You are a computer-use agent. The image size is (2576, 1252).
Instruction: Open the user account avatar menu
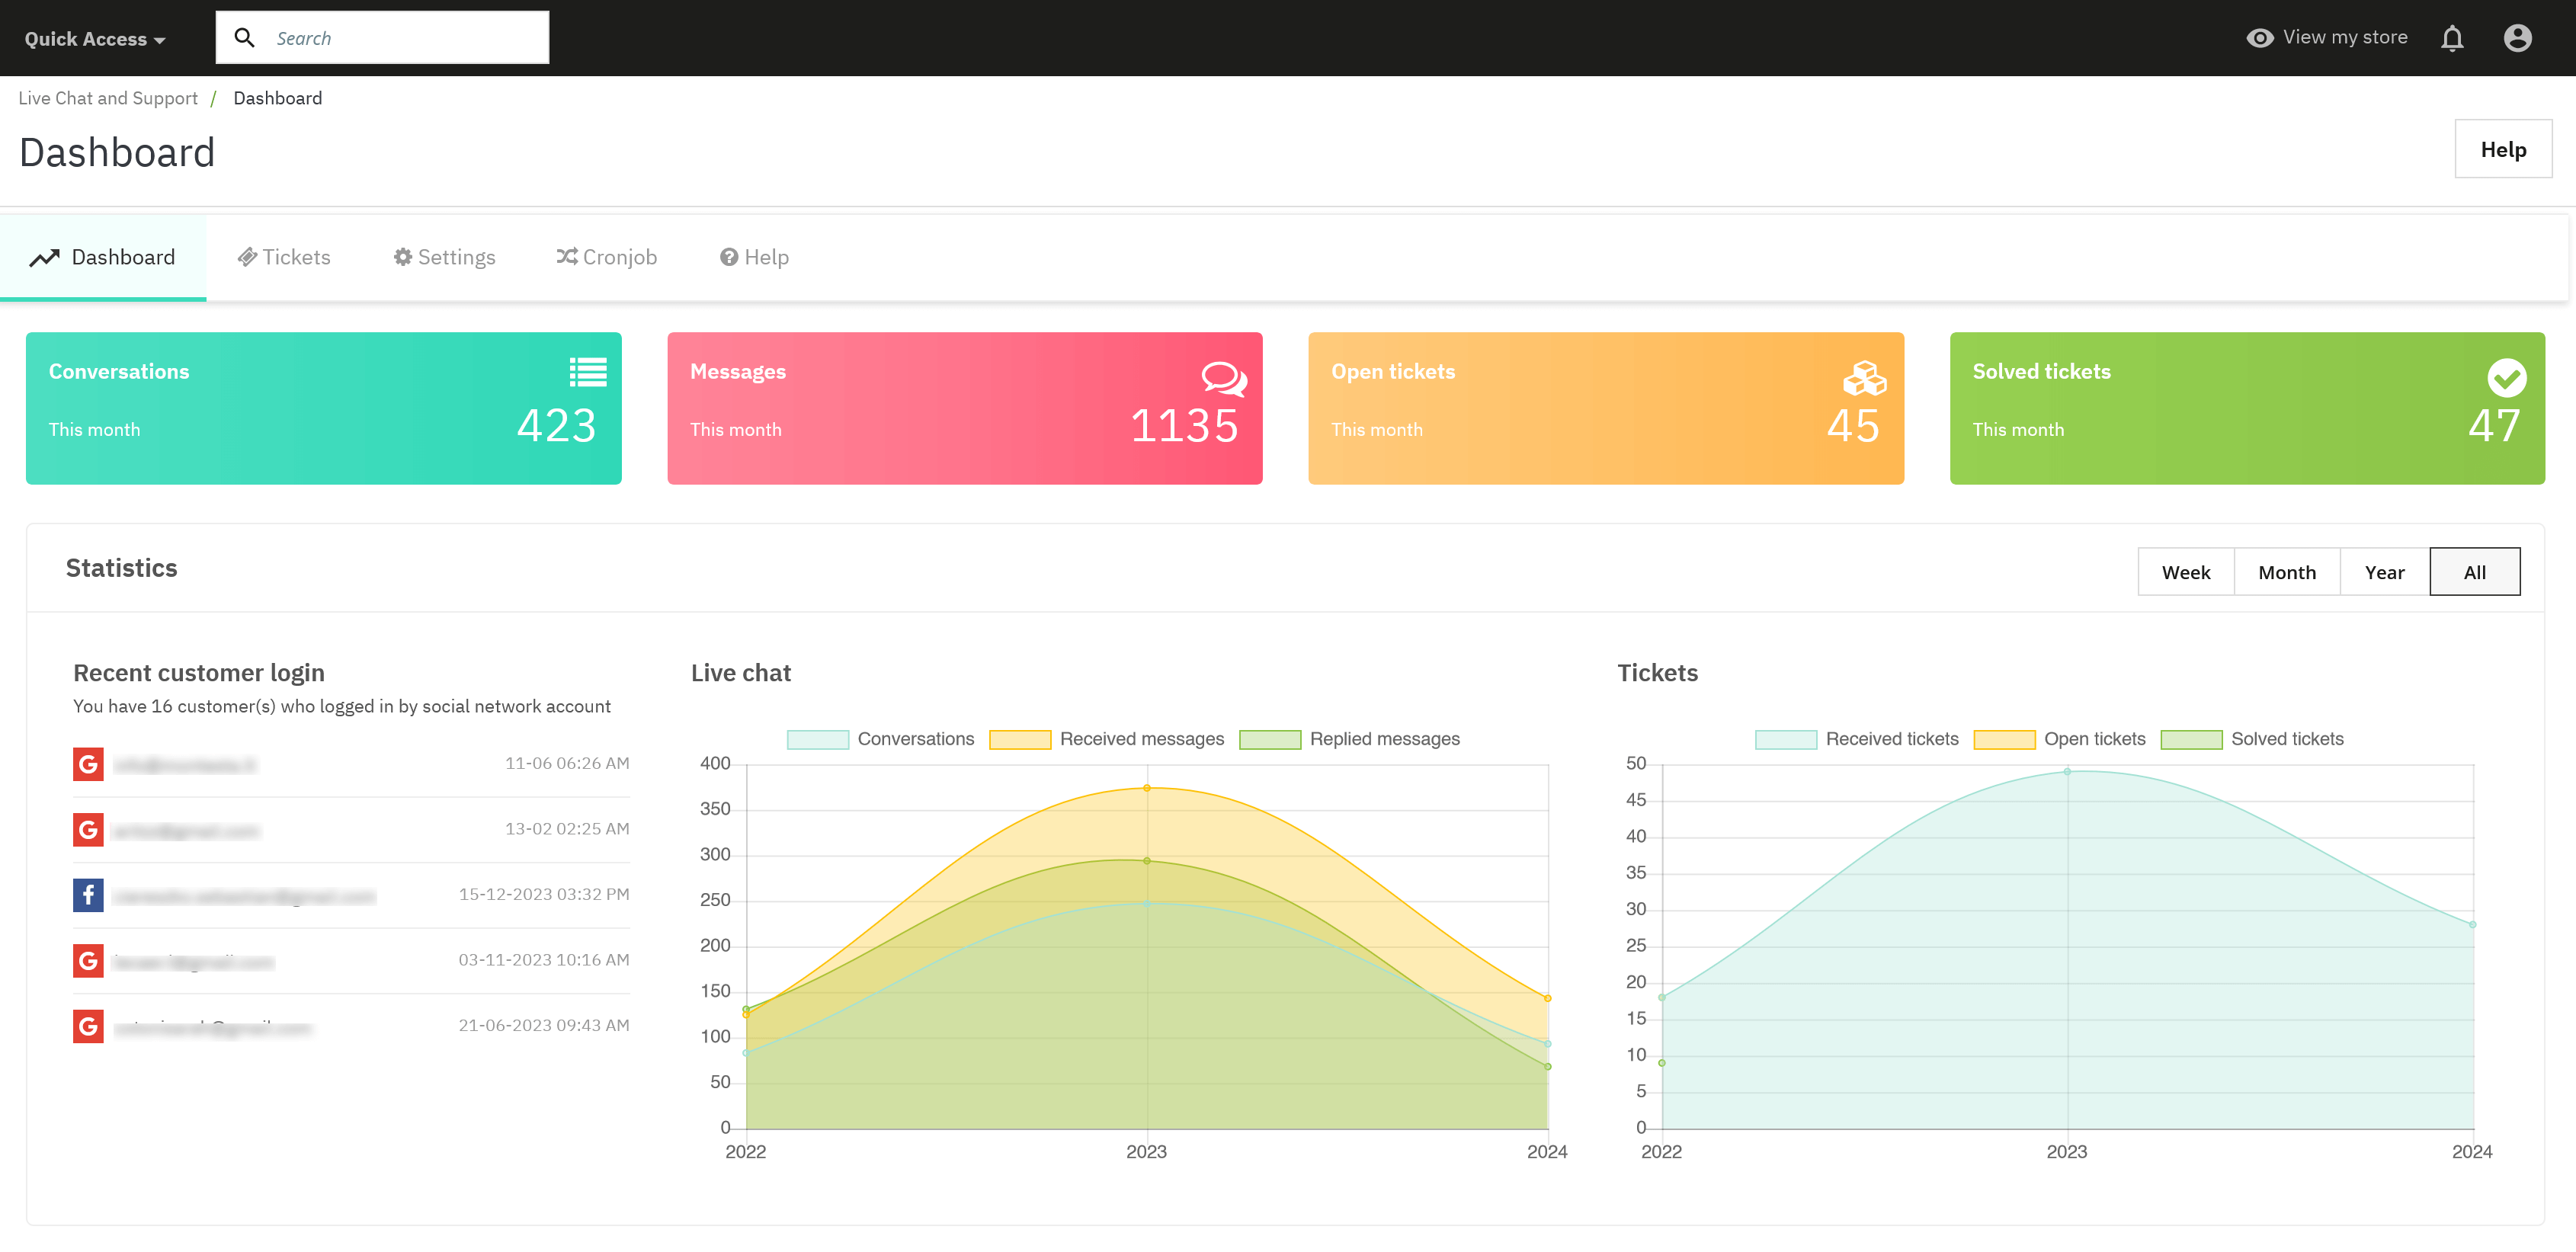pyautogui.click(x=2517, y=38)
